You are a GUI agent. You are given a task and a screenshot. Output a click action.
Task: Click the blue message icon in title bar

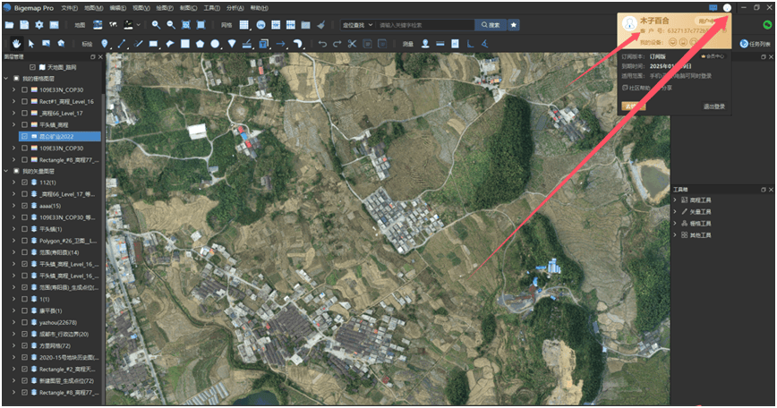coord(713,7)
